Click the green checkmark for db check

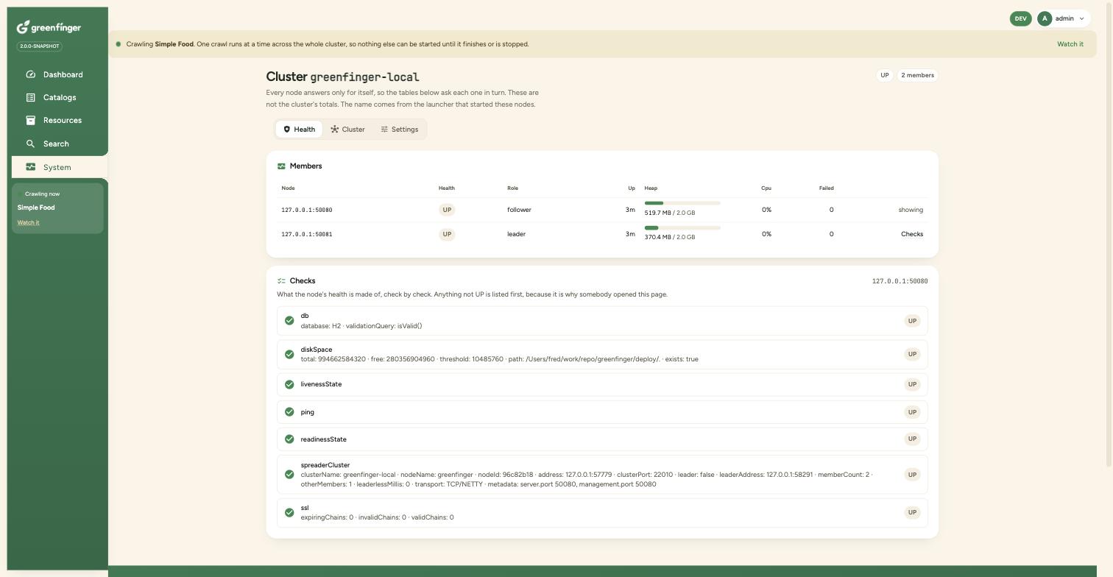click(289, 321)
